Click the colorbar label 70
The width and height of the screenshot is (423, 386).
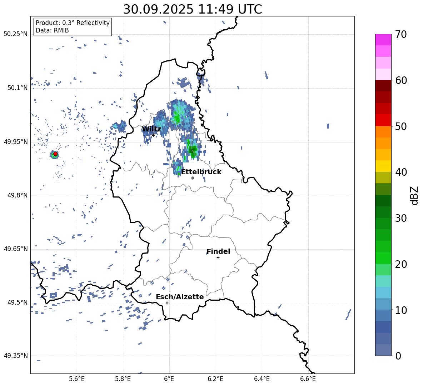pyautogui.click(x=401, y=35)
